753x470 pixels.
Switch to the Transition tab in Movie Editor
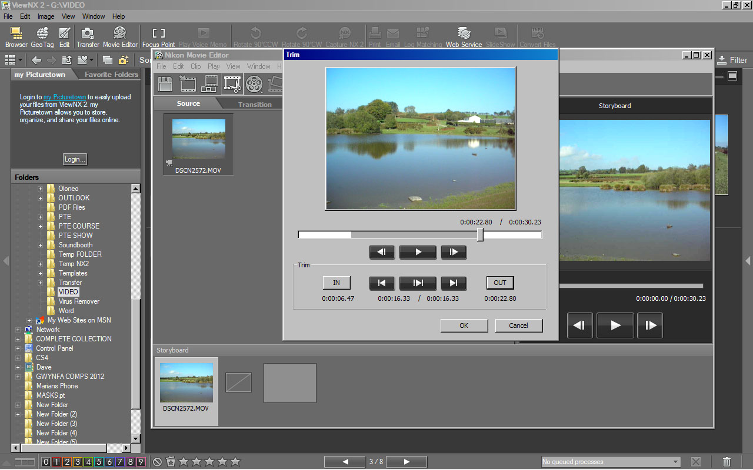255,104
